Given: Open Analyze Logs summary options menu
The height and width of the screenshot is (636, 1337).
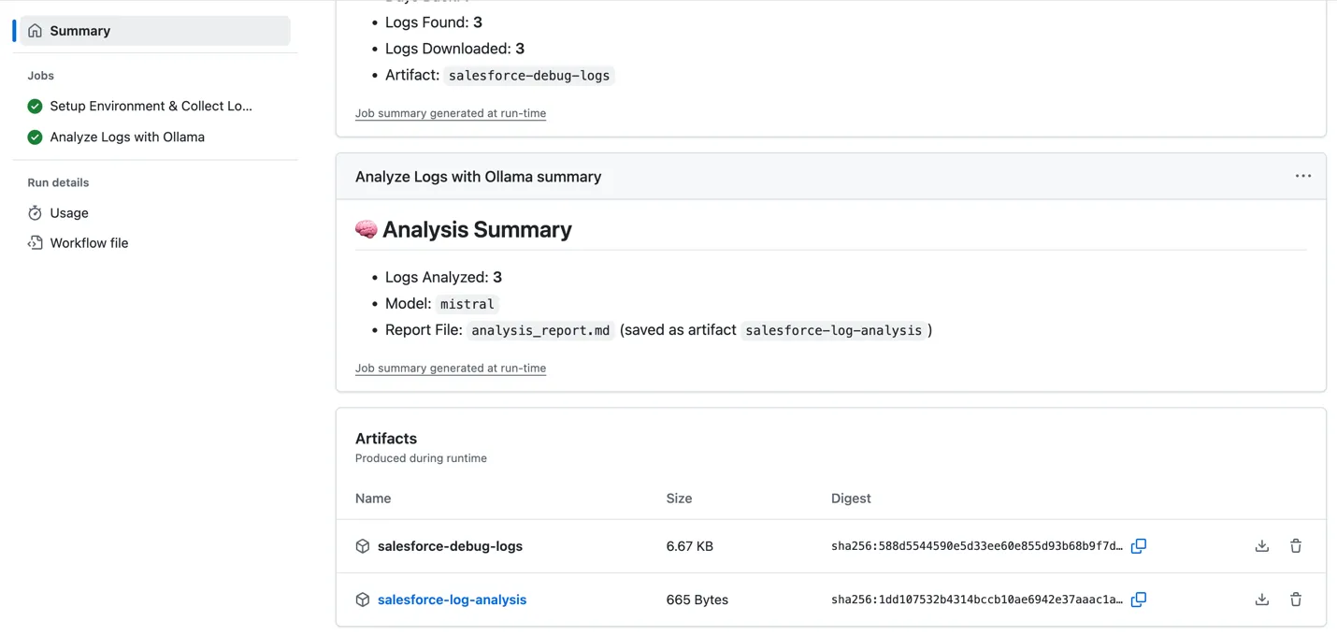Looking at the screenshot, I should 1302,176.
